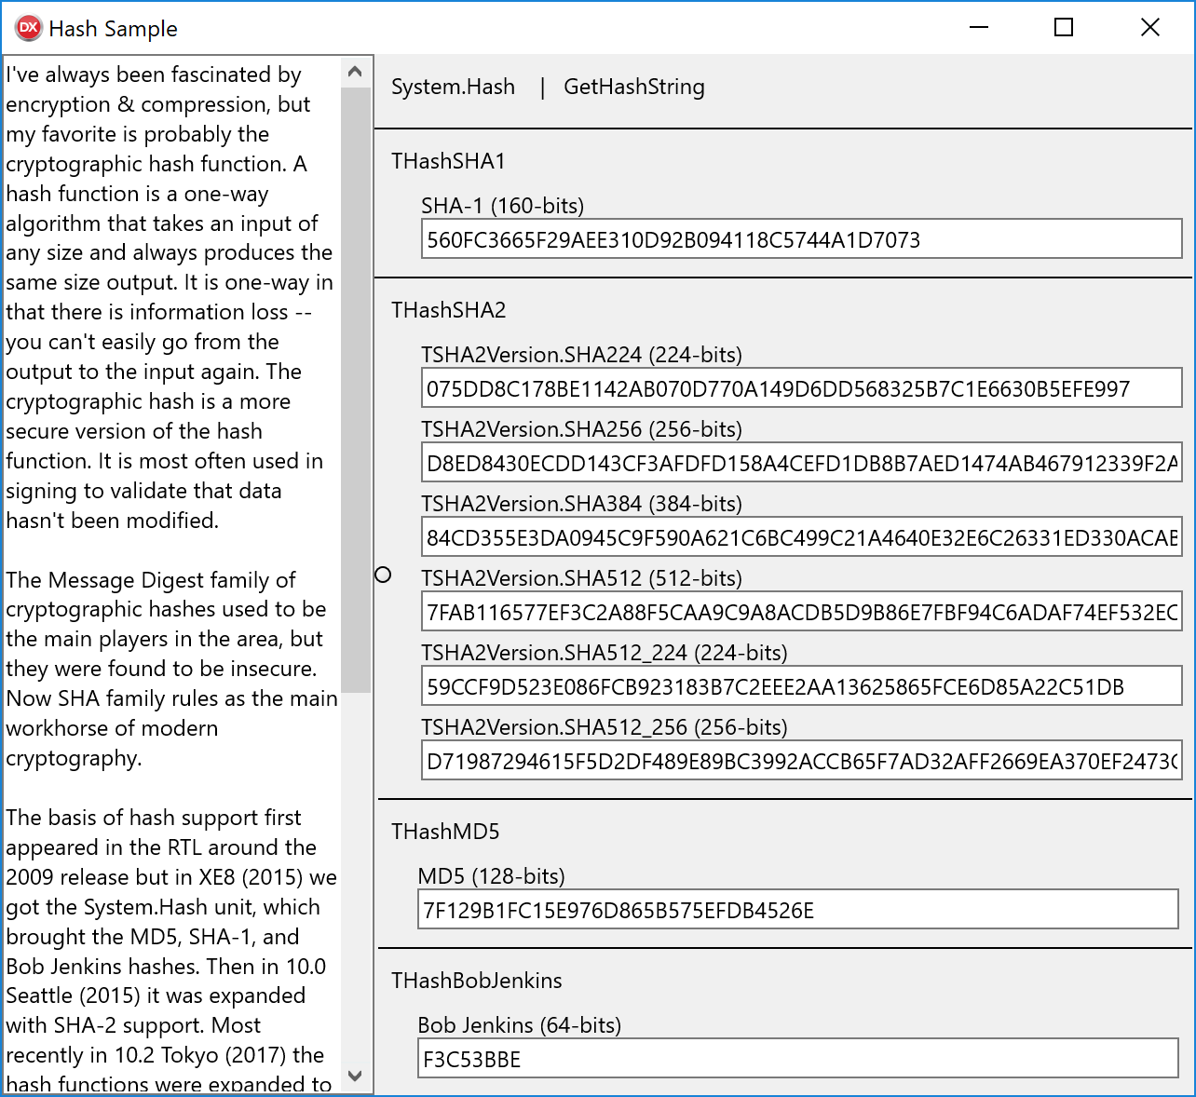Click the "Bob Jenkins (64-bits)" label
The width and height of the screenshot is (1196, 1097).
[519, 1025]
